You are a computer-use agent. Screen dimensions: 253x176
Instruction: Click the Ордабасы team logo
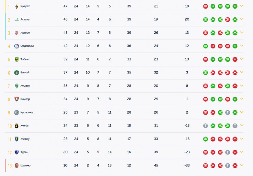click(x=16, y=46)
